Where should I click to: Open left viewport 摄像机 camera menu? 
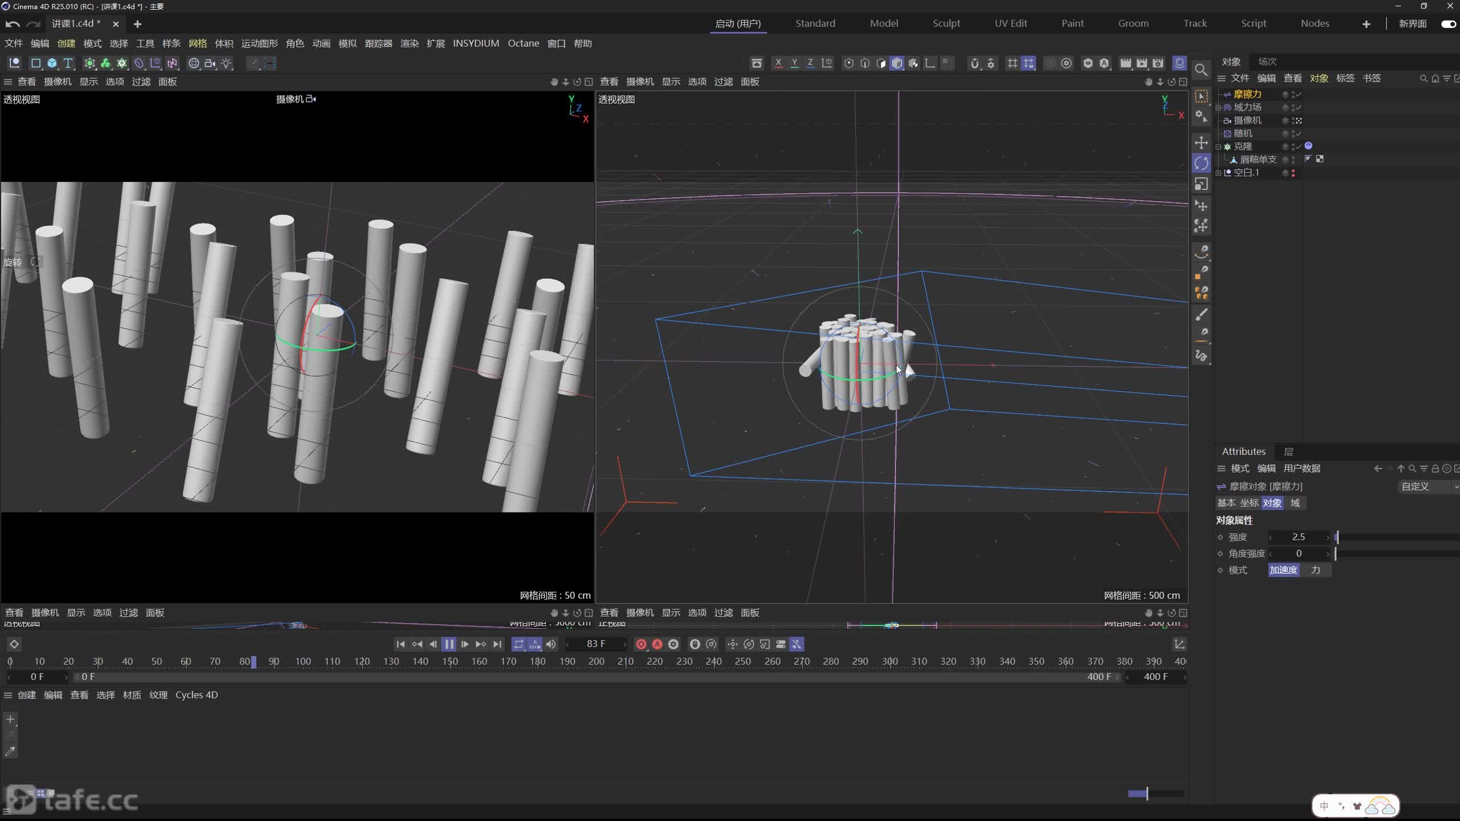[x=58, y=82]
